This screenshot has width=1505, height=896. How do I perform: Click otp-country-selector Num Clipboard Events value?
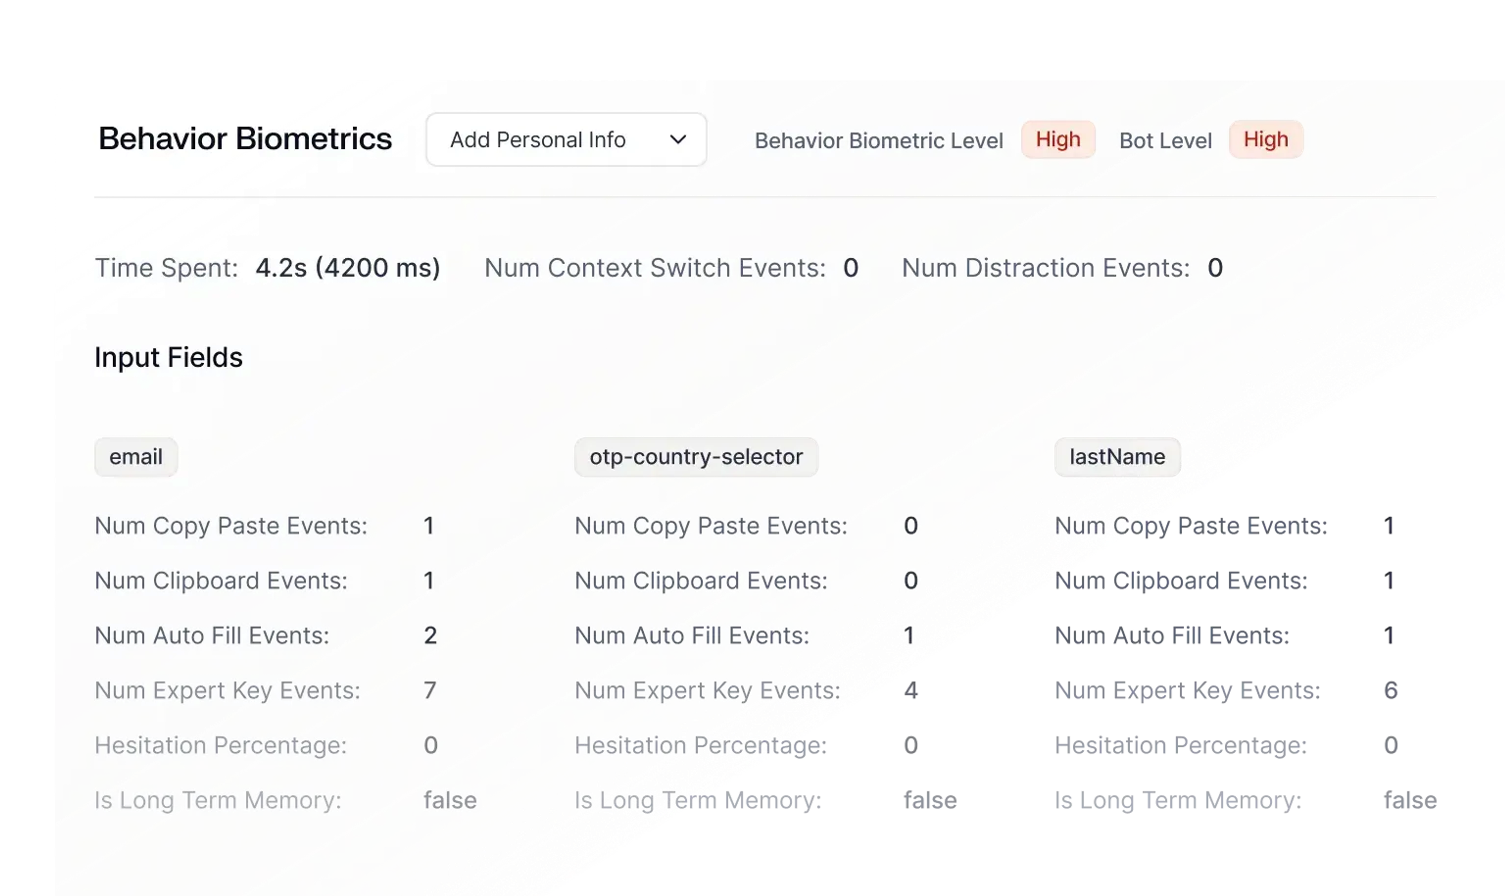[910, 581]
